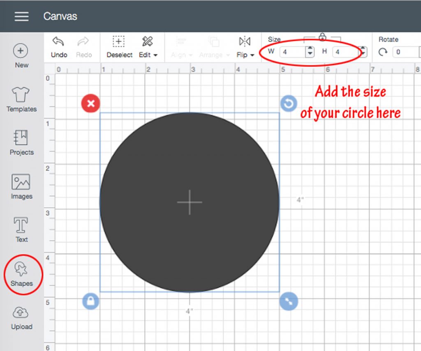
Task: Click the height stepper arrows
Action: pos(363,52)
